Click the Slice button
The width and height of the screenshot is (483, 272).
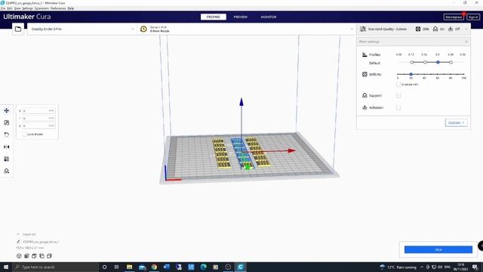tap(438, 249)
